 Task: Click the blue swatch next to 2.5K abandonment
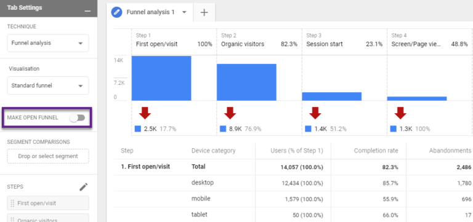tap(138, 129)
